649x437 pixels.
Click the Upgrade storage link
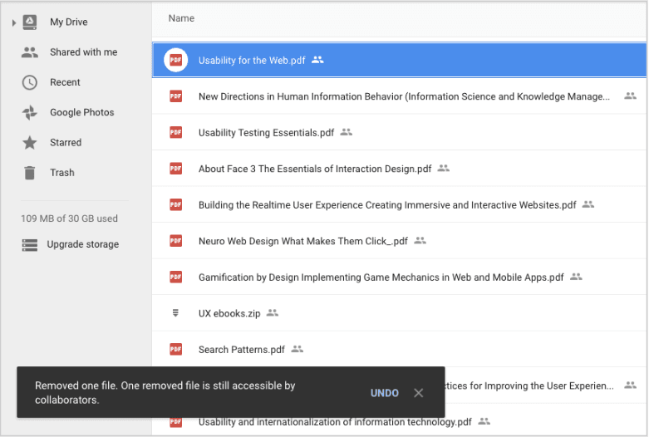(x=82, y=245)
